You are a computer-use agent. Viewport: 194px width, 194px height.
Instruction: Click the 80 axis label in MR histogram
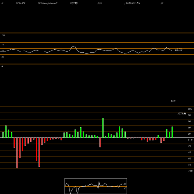(x=189, y=115)
